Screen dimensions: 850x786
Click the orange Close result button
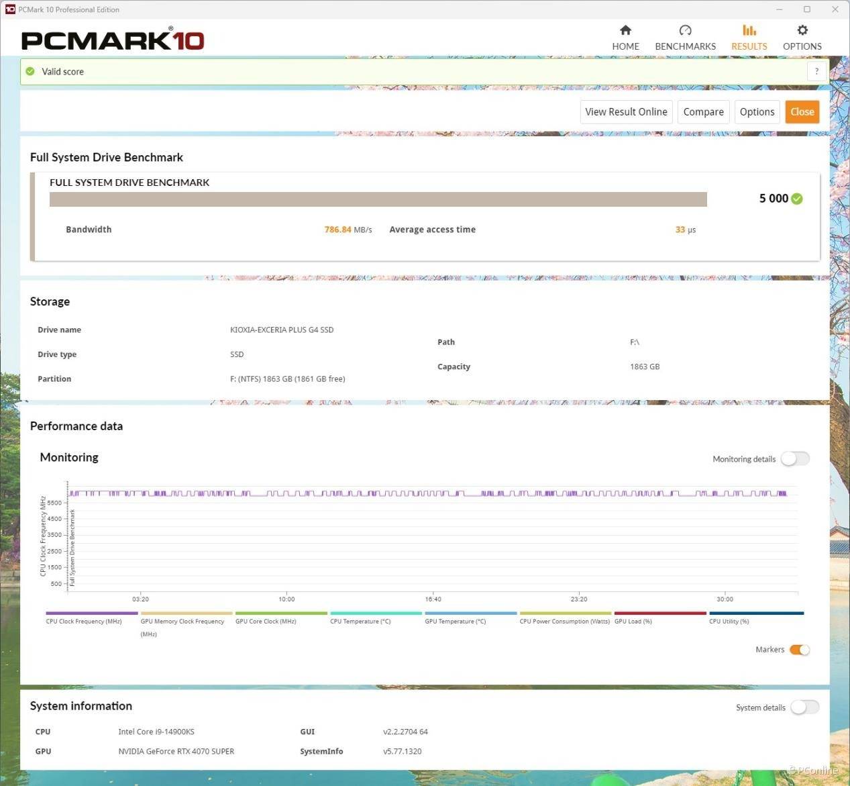pos(802,112)
